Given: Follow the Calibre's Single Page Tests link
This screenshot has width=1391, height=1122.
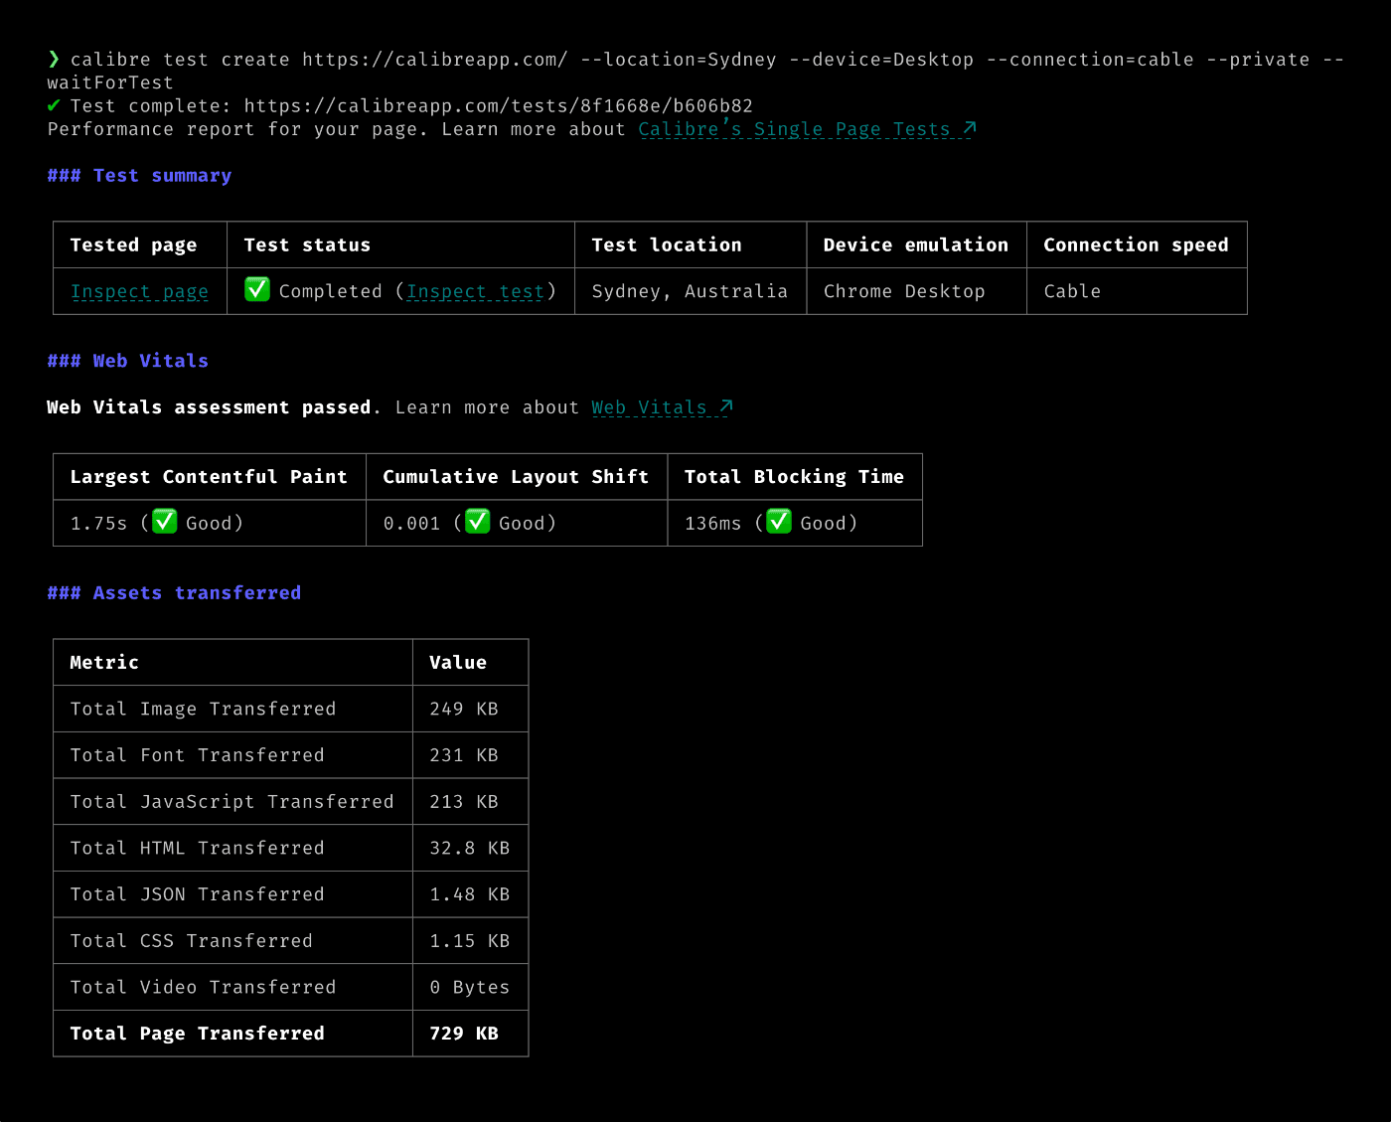Looking at the screenshot, I should (795, 128).
